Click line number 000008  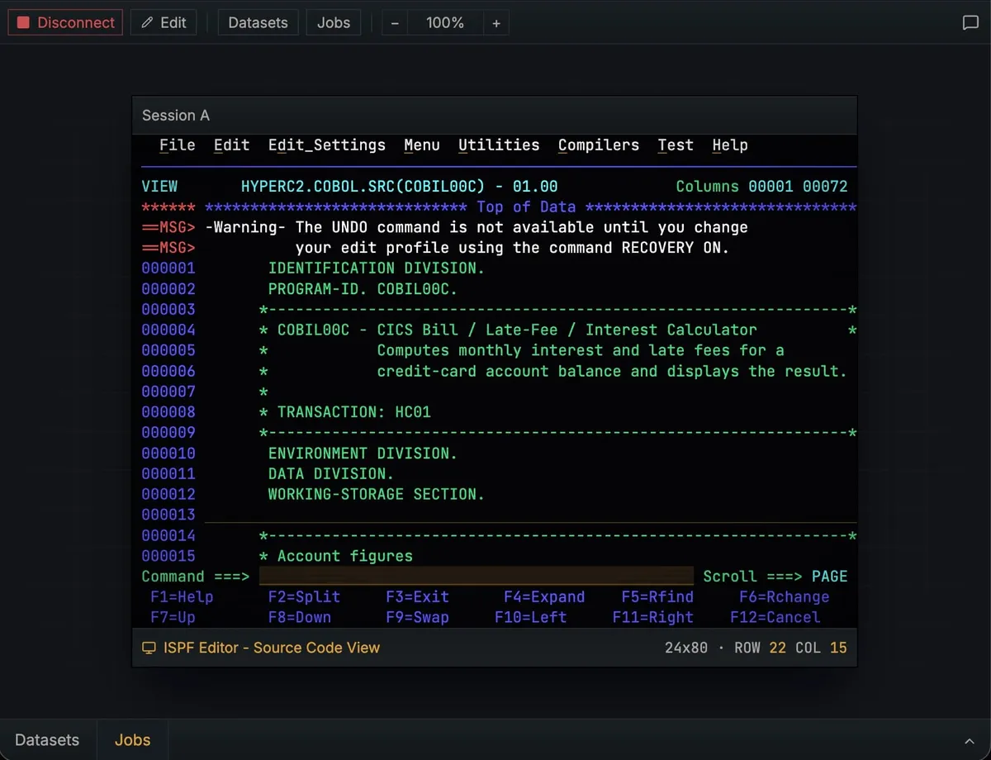click(168, 412)
